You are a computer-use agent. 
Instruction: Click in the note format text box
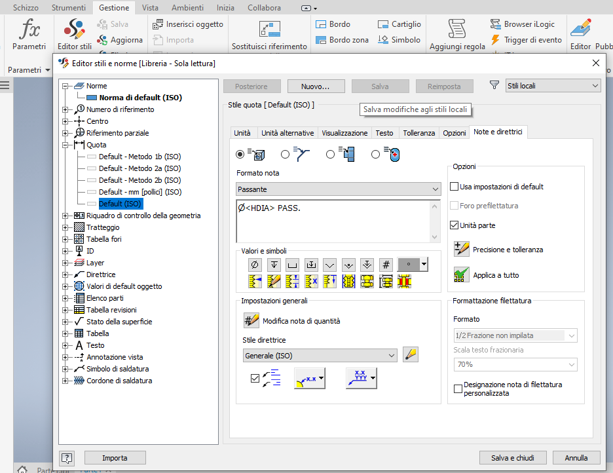[333, 219]
